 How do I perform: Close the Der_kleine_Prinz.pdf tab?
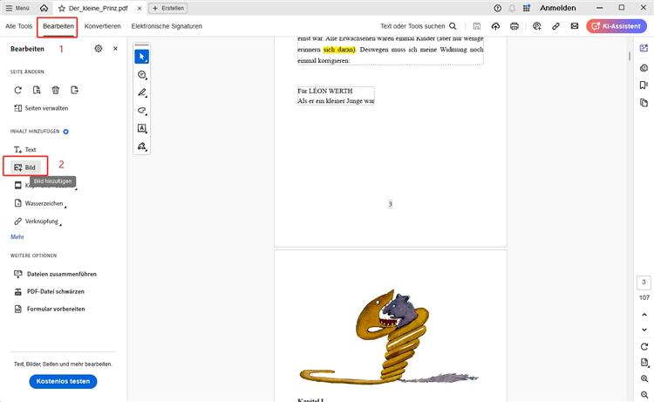click(140, 9)
